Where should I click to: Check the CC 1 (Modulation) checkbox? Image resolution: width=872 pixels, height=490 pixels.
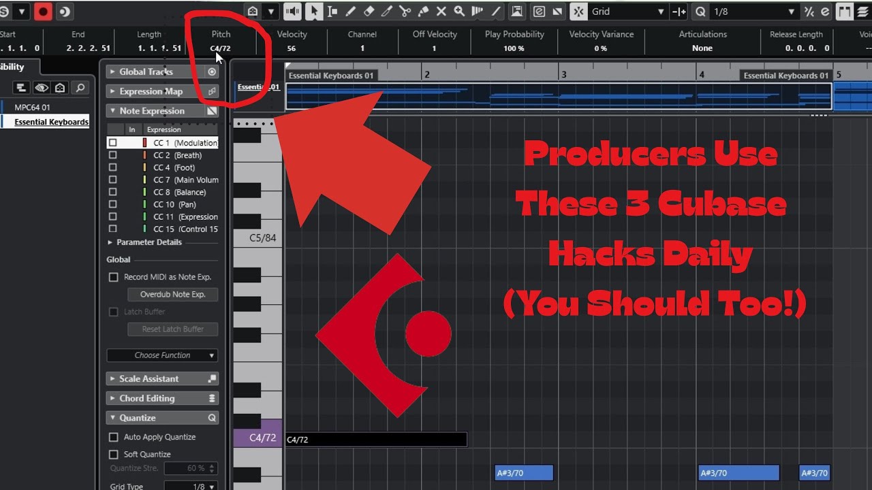[113, 143]
